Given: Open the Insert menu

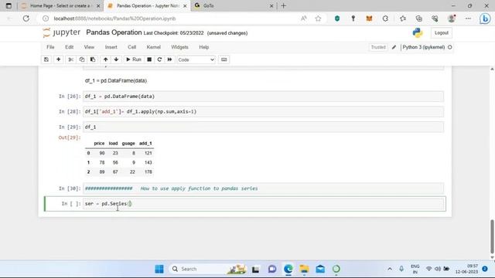Looking at the screenshot, I should [x=111, y=47].
